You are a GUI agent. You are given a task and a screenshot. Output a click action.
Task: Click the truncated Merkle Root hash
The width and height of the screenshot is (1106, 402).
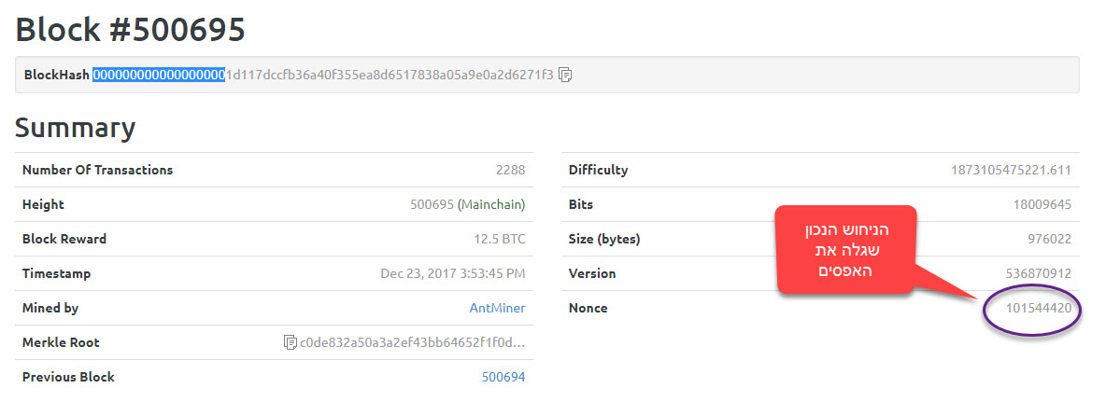pyautogui.click(x=412, y=342)
